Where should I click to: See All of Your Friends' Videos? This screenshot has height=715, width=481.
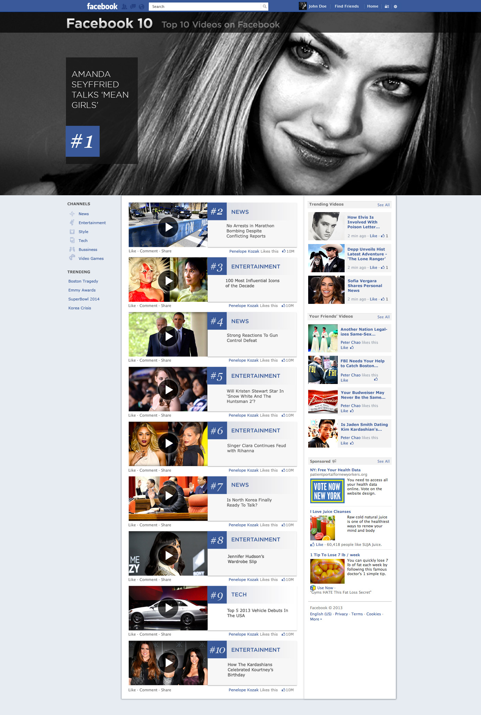383,317
